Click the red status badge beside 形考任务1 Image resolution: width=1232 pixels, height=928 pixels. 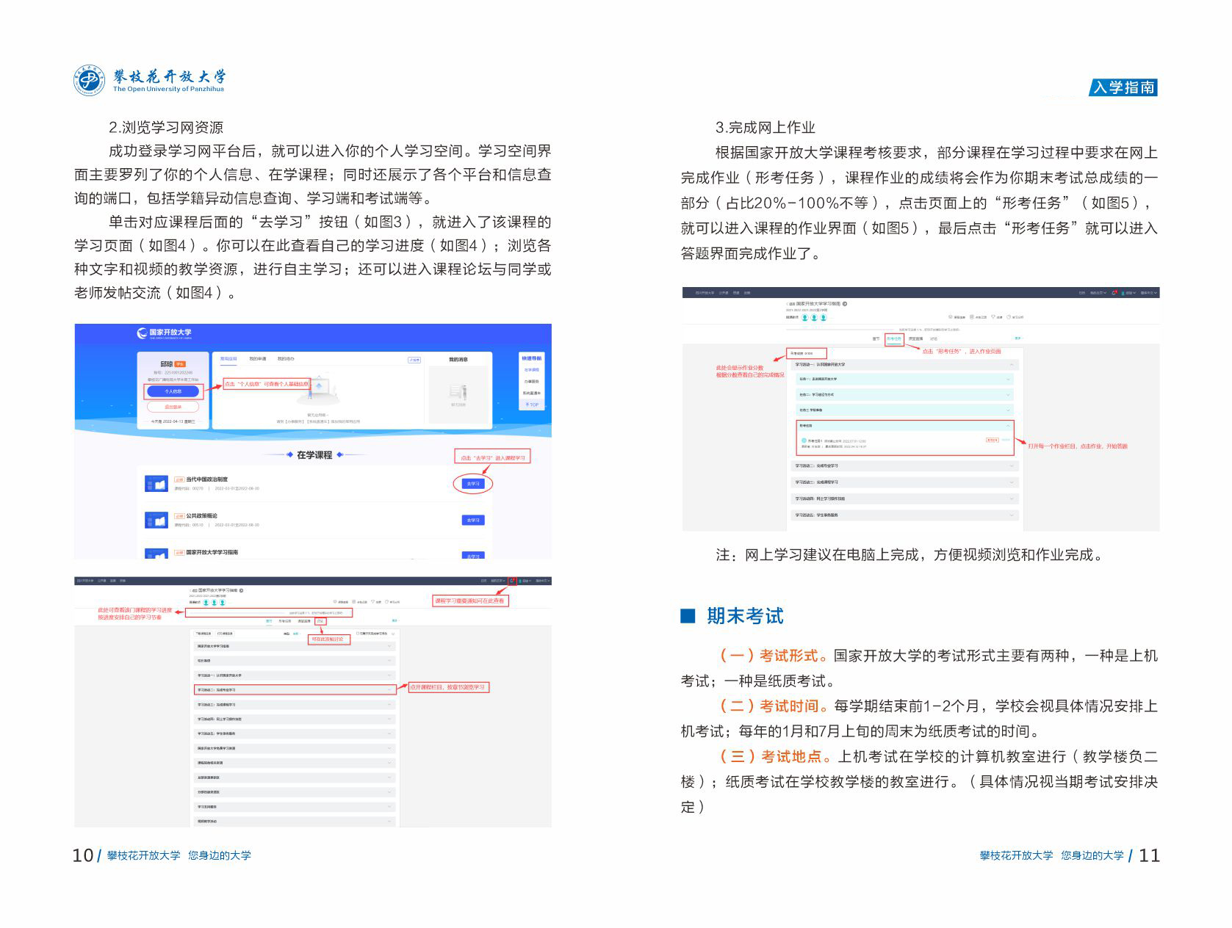[992, 441]
